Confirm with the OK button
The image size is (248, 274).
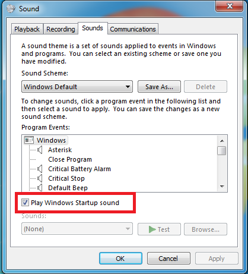pyautogui.click(x=120, y=259)
